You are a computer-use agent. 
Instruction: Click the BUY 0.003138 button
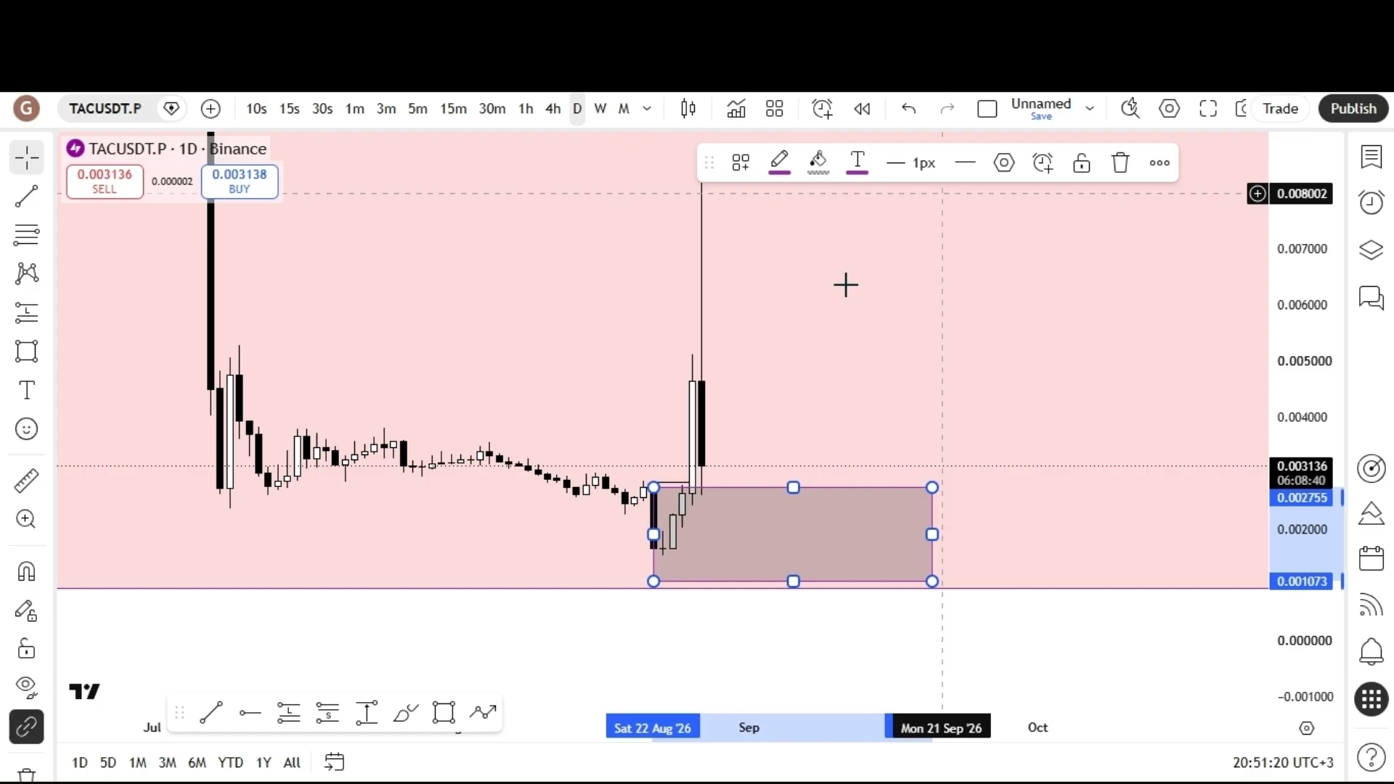240,181
